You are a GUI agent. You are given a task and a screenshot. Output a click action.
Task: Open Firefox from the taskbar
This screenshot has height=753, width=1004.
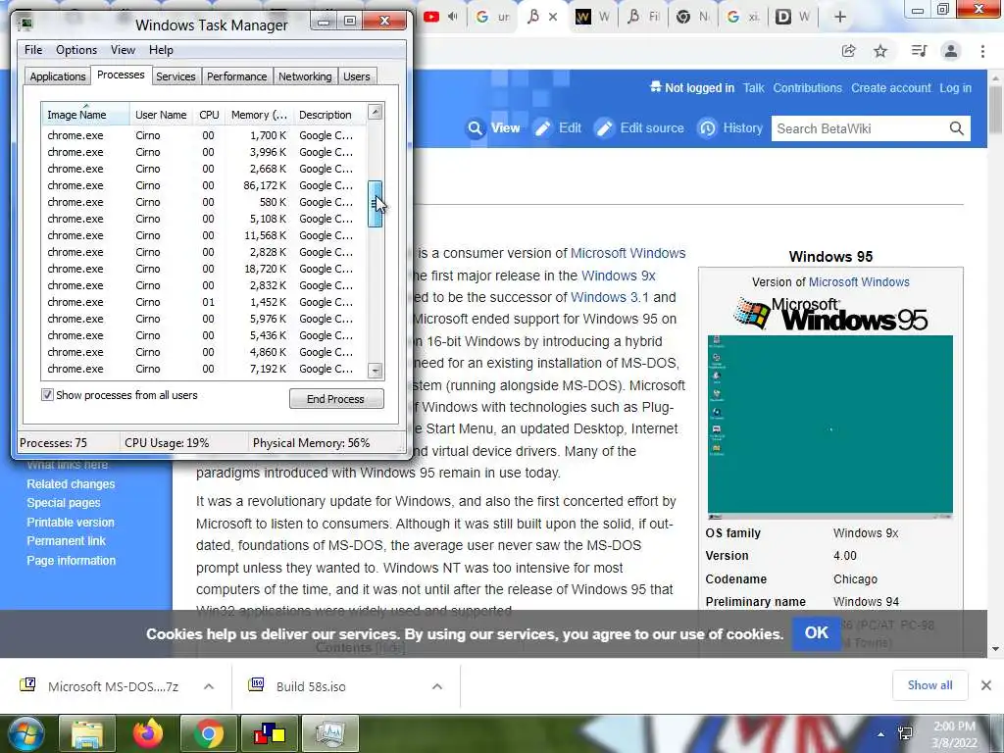click(148, 733)
